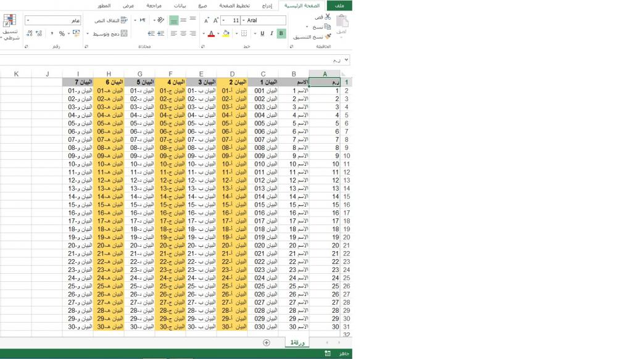Select the sheet tab ورقة1
This screenshot has height=359, width=617.
coord(297,342)
